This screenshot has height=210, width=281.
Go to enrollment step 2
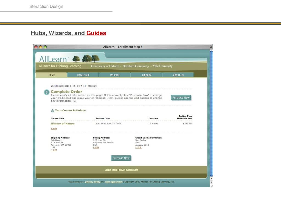pyautogui.click(x=74, y=86)
